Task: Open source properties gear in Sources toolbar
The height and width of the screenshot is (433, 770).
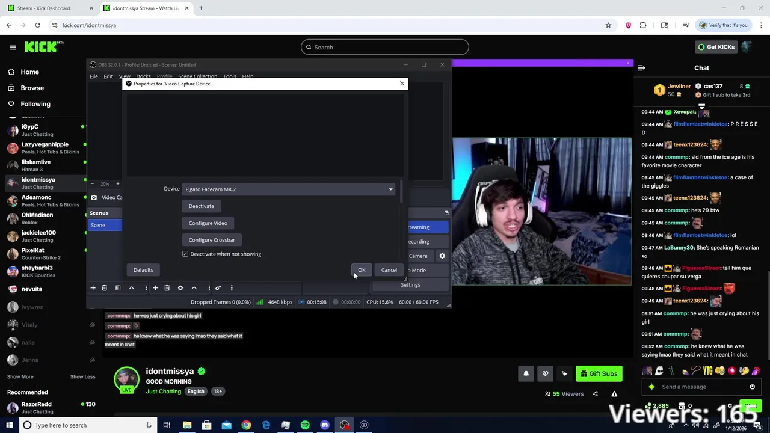Action: coord(180,288)
